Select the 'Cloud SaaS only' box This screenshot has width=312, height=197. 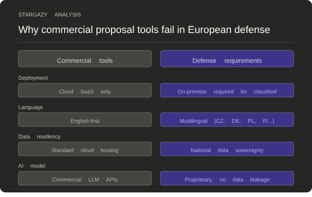coord(85,91)
